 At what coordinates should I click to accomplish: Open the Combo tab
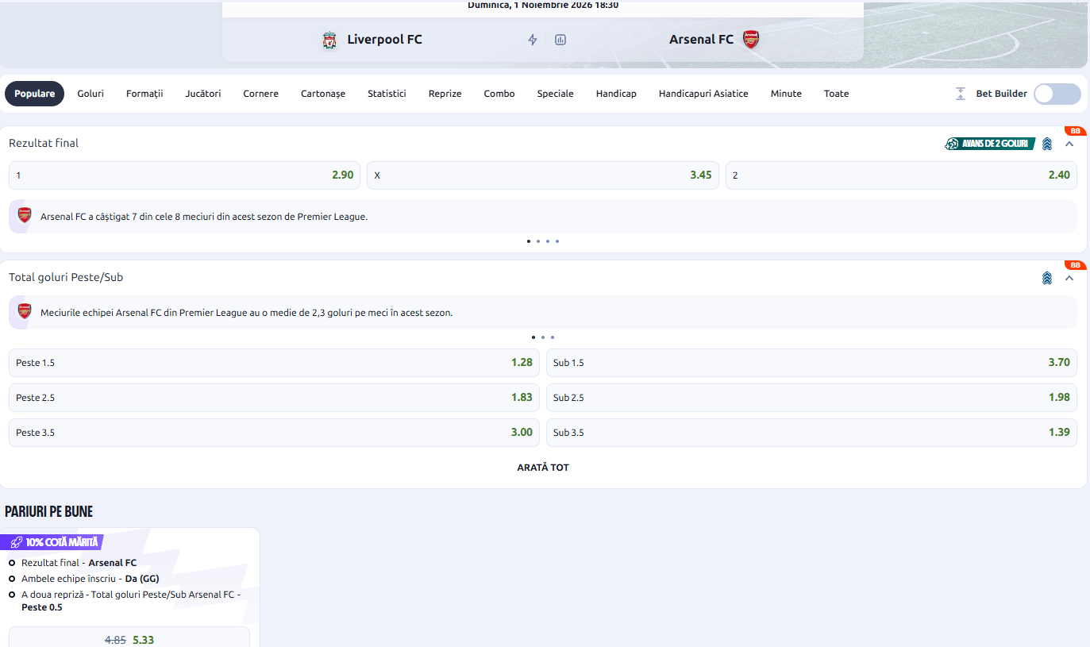tap(499, 94)
